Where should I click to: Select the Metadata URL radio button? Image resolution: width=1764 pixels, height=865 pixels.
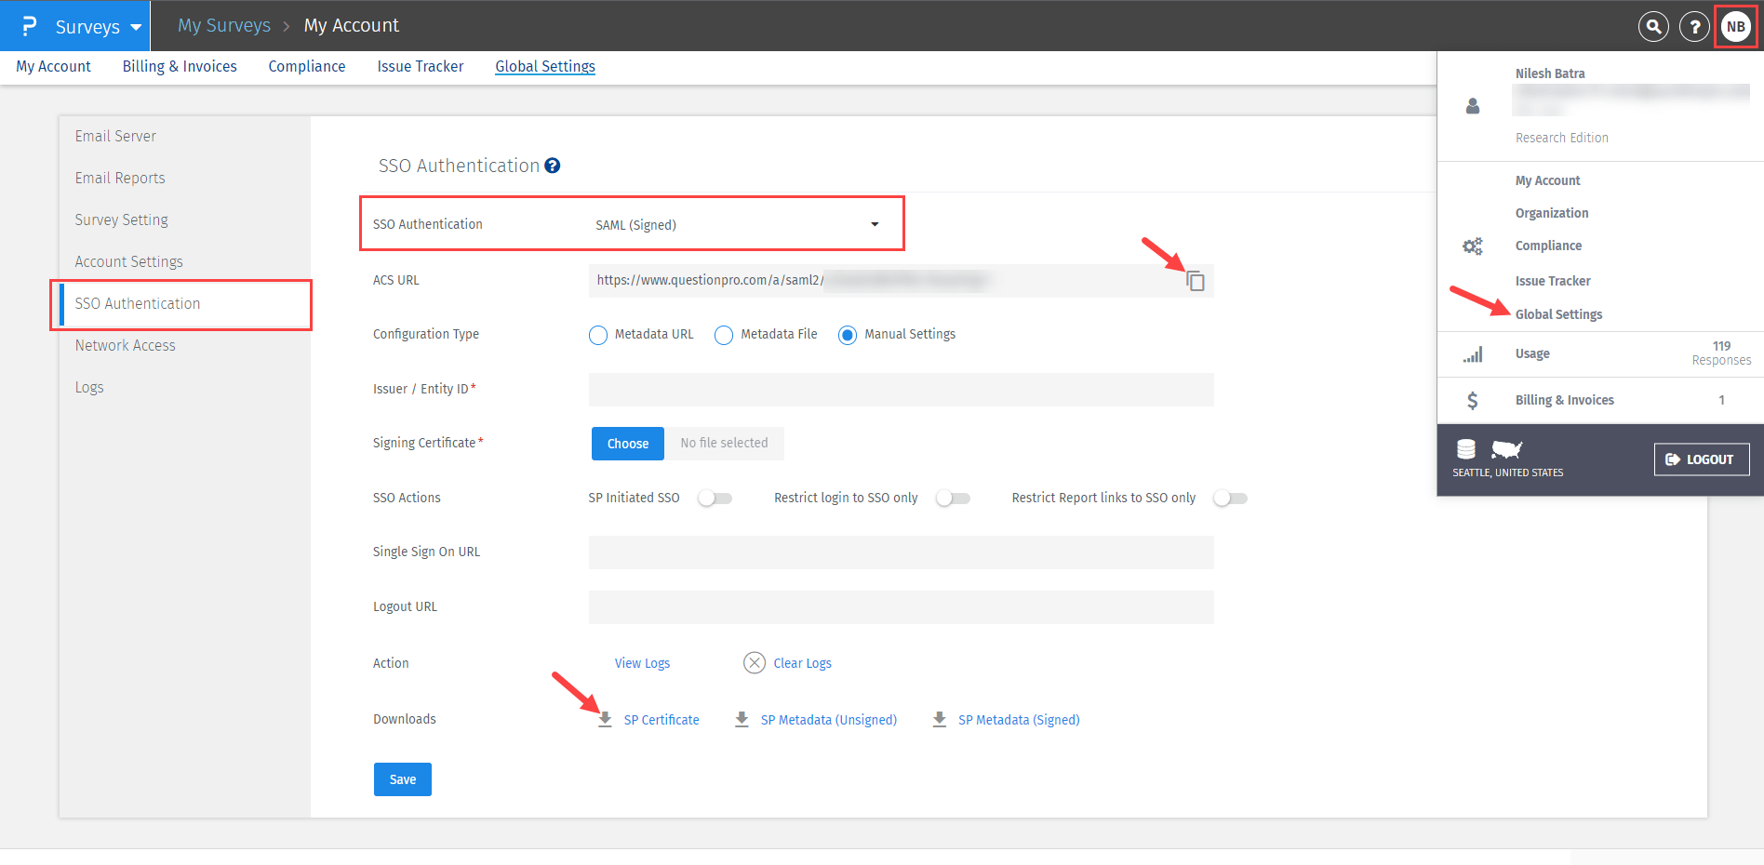pos(598,335)
